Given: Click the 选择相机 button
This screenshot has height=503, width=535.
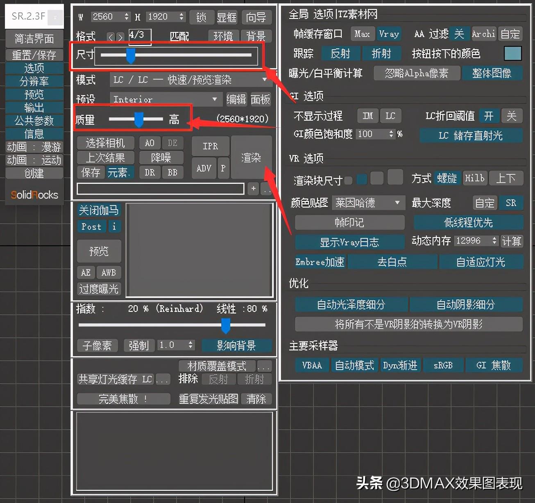Looking at the screenshot, I should tap(105, 143).
